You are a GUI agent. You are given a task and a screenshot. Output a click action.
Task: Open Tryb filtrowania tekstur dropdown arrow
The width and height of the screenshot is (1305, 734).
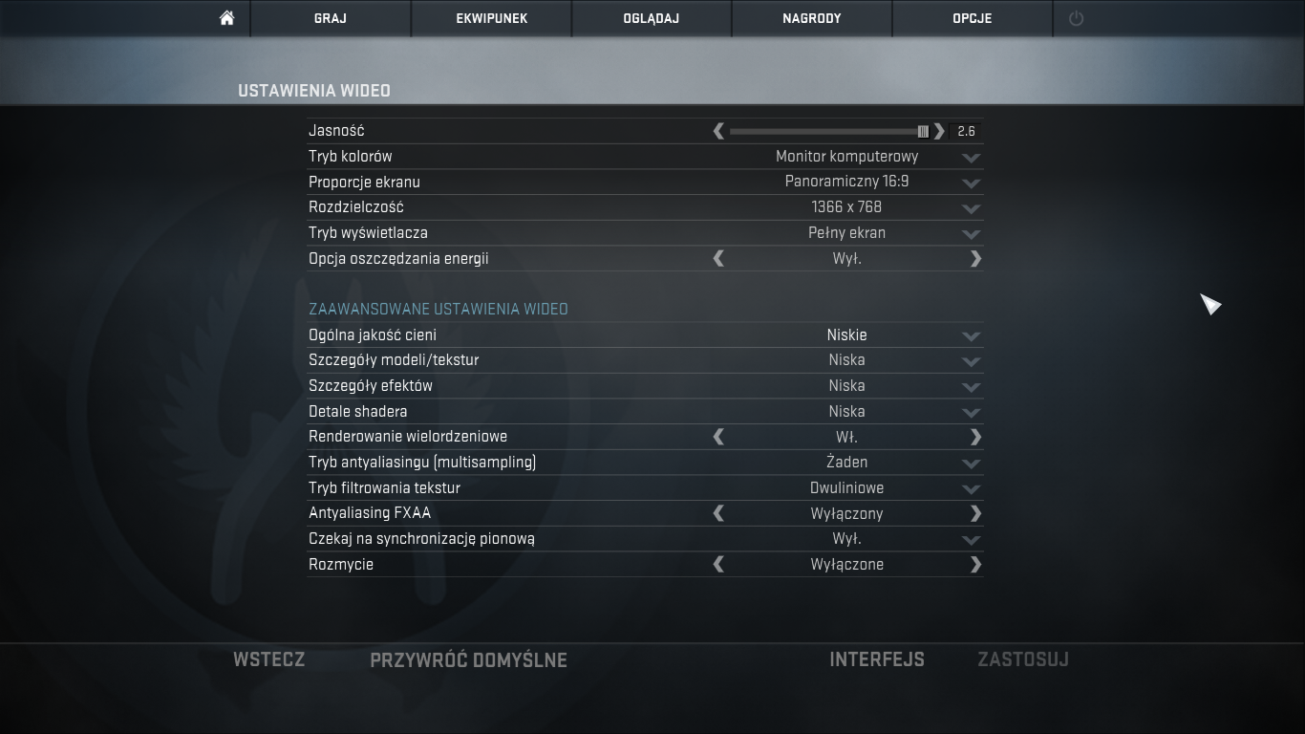coord(971,489)
